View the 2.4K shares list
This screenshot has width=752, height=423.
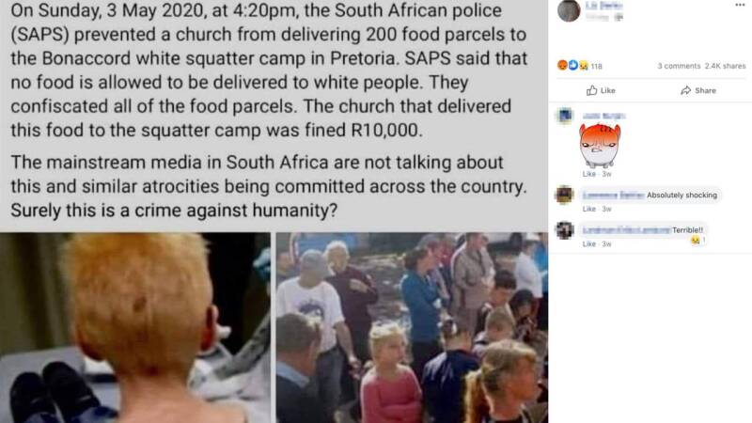point(725,66)
